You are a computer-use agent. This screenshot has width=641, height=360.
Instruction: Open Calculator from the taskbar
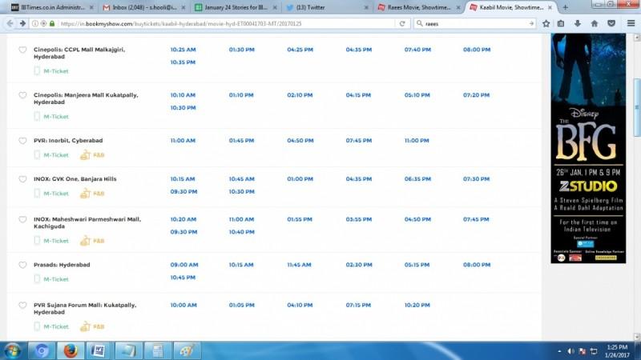(157, 350)
